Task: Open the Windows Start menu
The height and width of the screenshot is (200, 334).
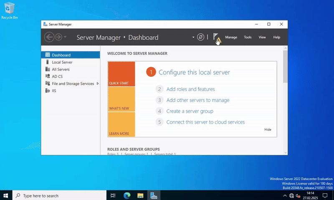Action: tap(6, 195)
